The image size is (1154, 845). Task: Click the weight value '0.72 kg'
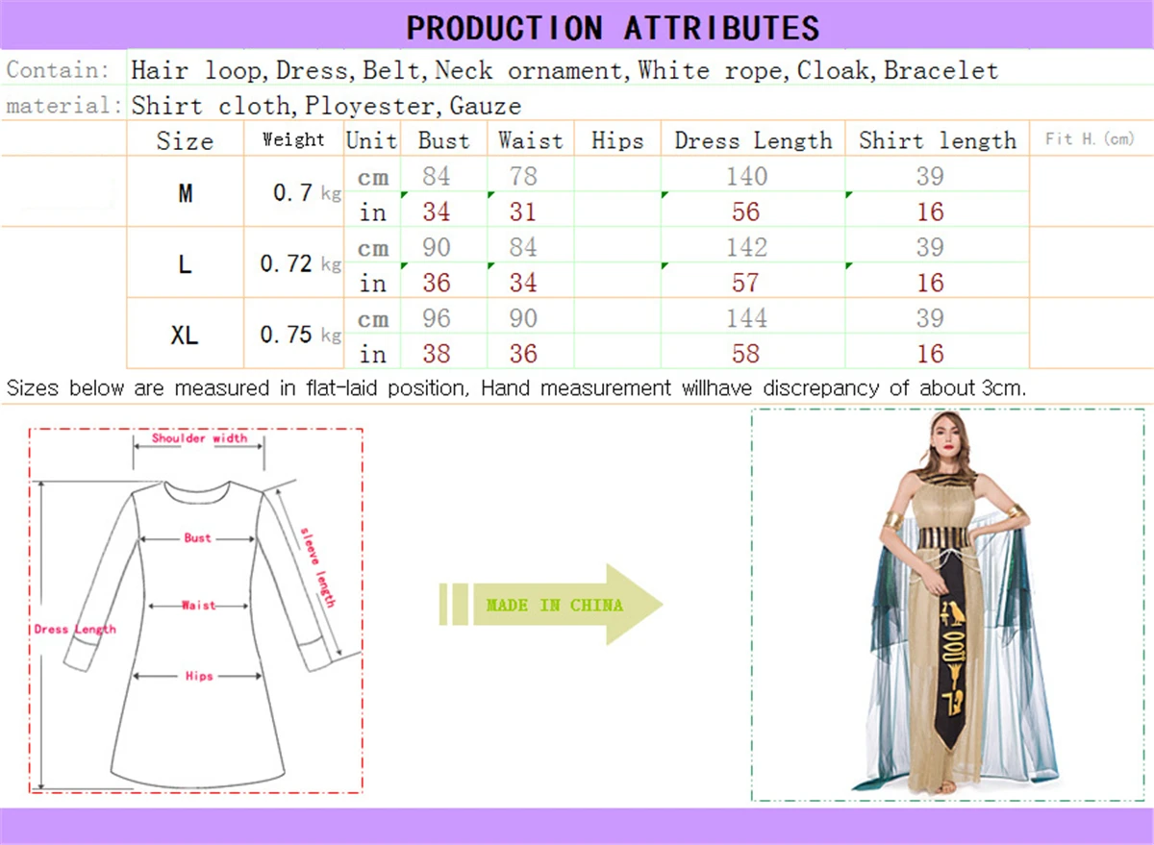(x=301, y=263)
